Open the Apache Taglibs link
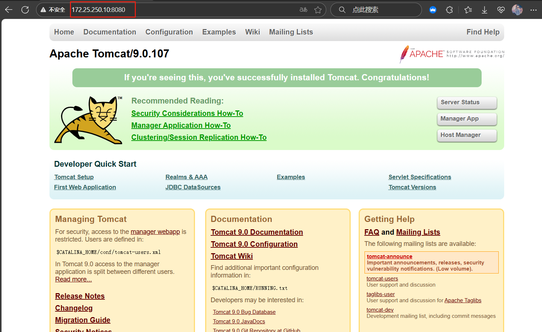This screenshot has width=542, height=332. 463,300
